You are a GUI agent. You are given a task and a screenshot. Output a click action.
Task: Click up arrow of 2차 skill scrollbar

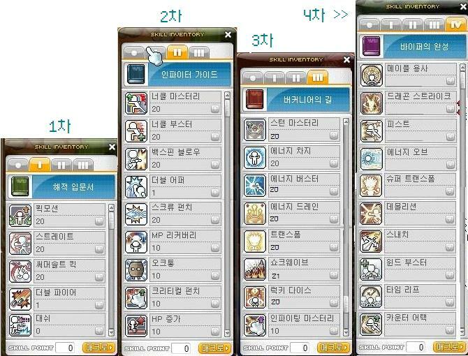[x=228, y=96]
